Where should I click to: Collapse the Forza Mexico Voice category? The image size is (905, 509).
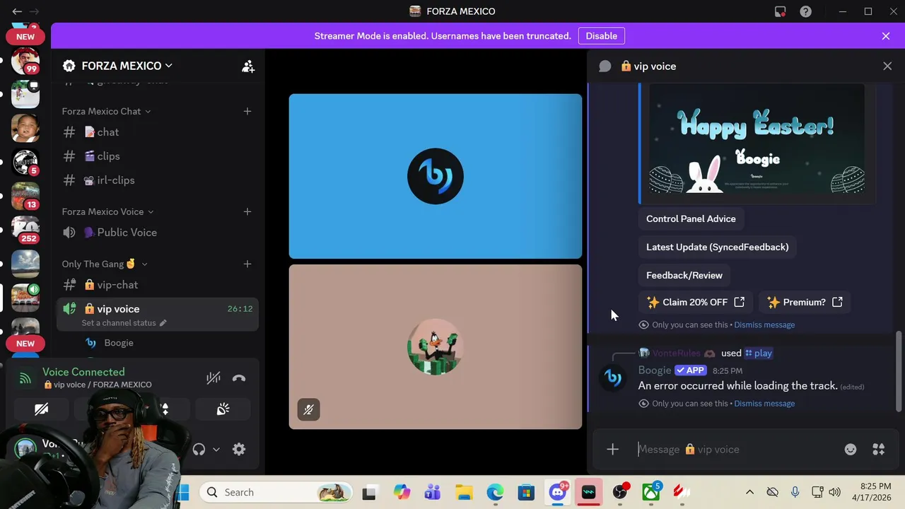pyautogui.click(x=107, y=211)
